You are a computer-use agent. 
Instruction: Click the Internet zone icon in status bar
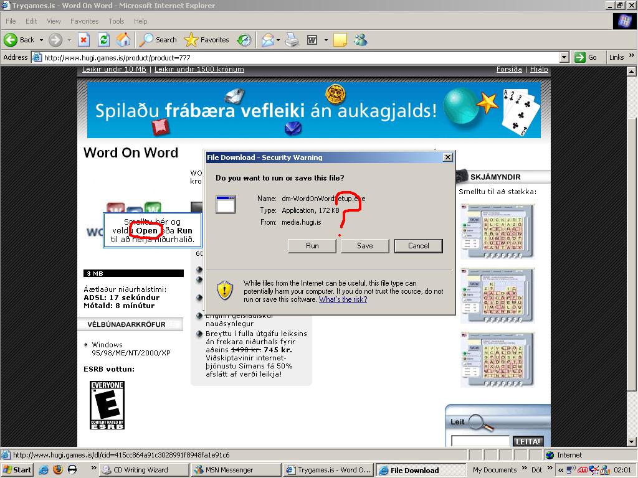coord(550,455)
